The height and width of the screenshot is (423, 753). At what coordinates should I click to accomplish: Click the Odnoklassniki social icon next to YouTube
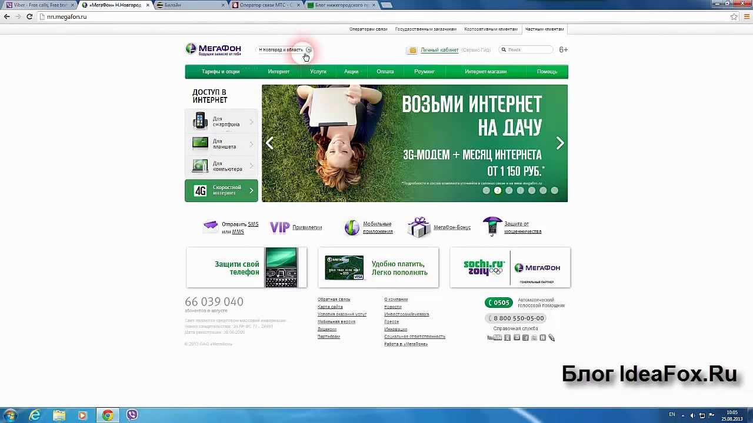click(x=508, y=337)
